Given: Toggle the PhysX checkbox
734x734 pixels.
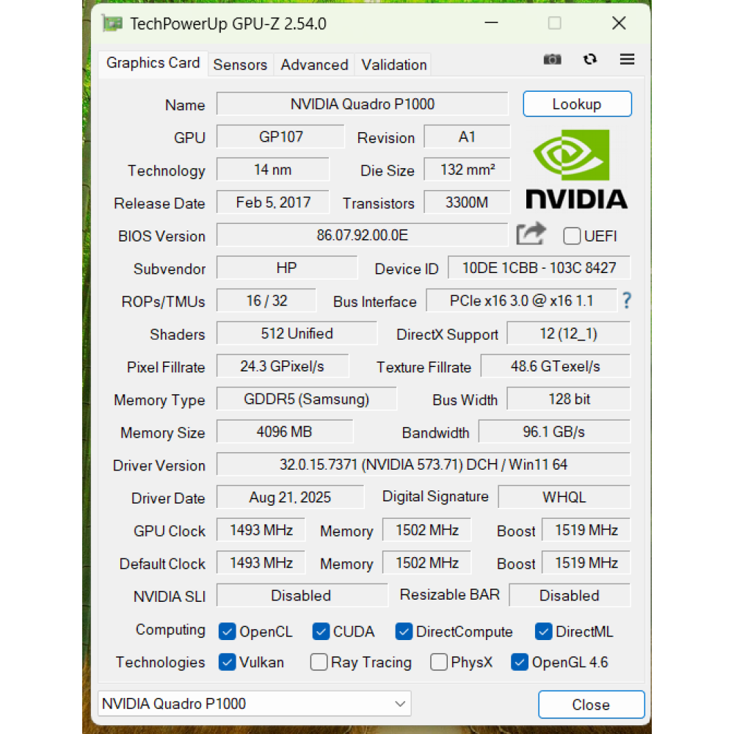Looking at the screenshot, I should 439,662.
